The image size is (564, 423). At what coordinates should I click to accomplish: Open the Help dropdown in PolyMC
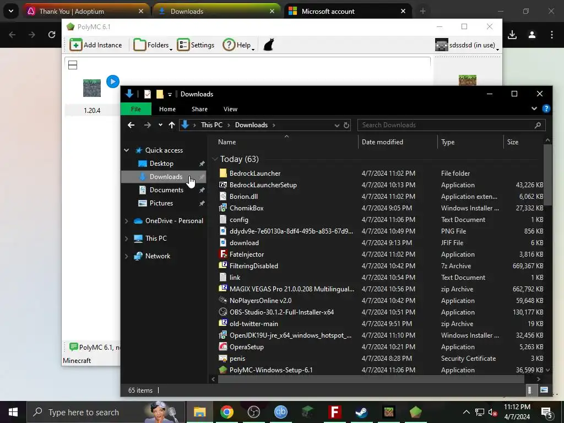[x=238, y=45]
